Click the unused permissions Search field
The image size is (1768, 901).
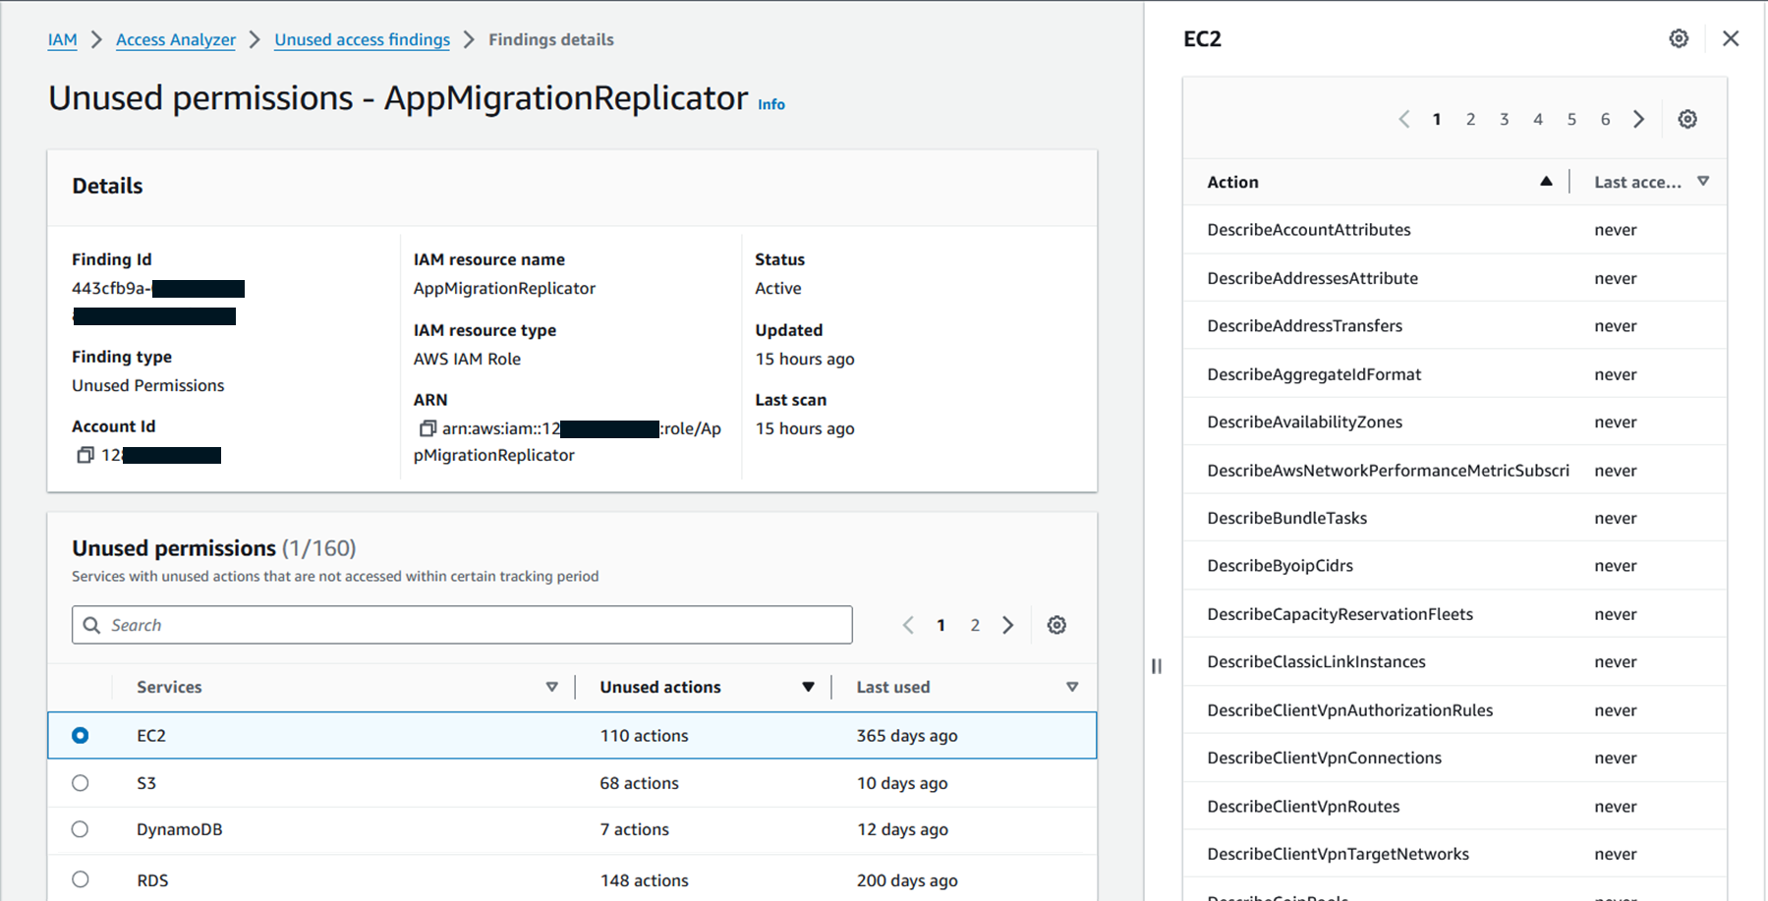click(x=462, y=625)
